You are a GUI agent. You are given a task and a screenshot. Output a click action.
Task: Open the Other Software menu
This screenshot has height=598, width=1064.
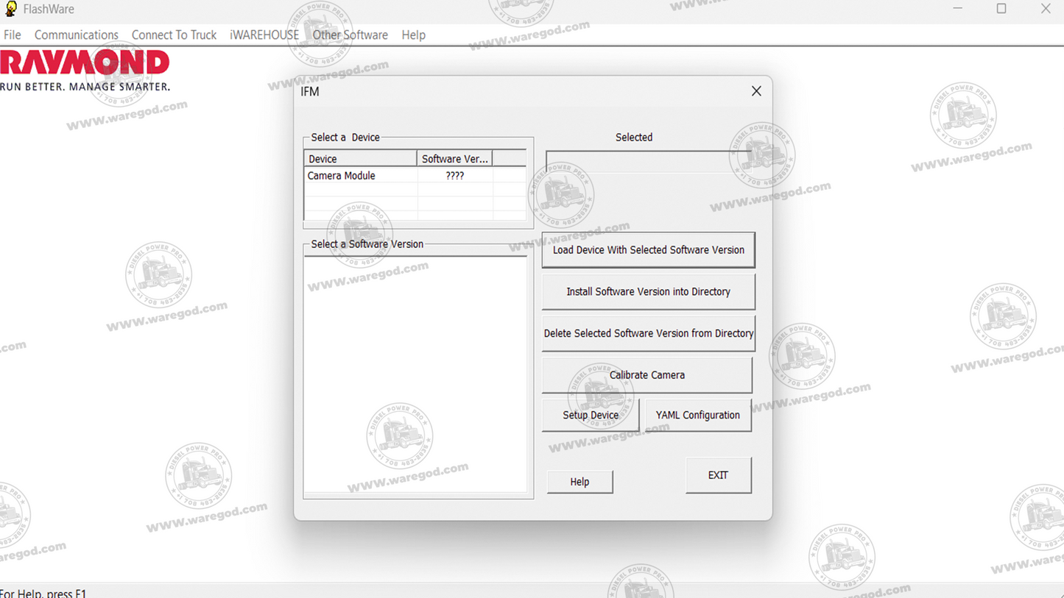point(350,35)
